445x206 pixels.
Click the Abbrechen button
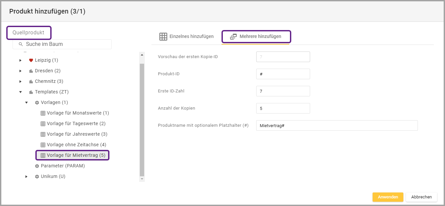tap(421, 197)
